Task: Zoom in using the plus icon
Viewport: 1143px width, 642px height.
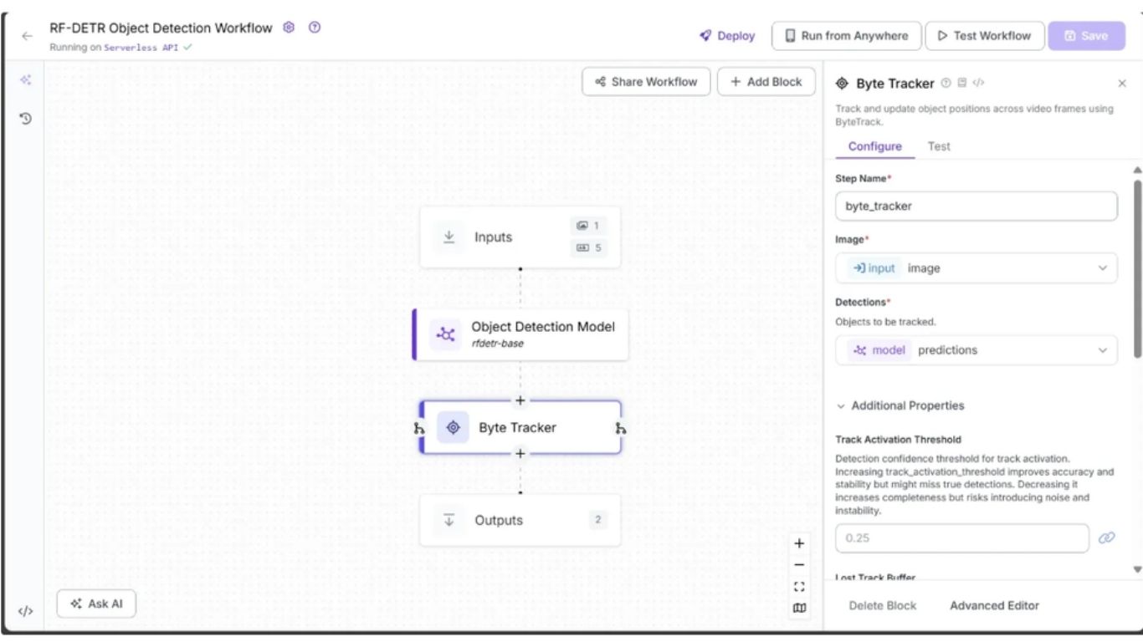Action: click(799, 543)
